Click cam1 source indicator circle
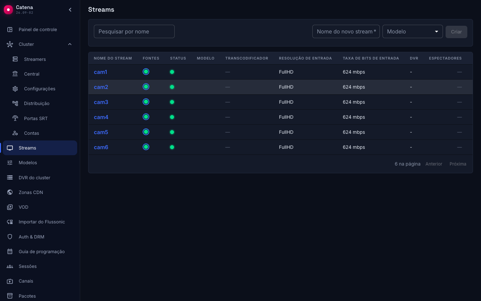Image resolution: width=481 pixels, height=301 pixels. pyautogui.click(x=146, y=72)
